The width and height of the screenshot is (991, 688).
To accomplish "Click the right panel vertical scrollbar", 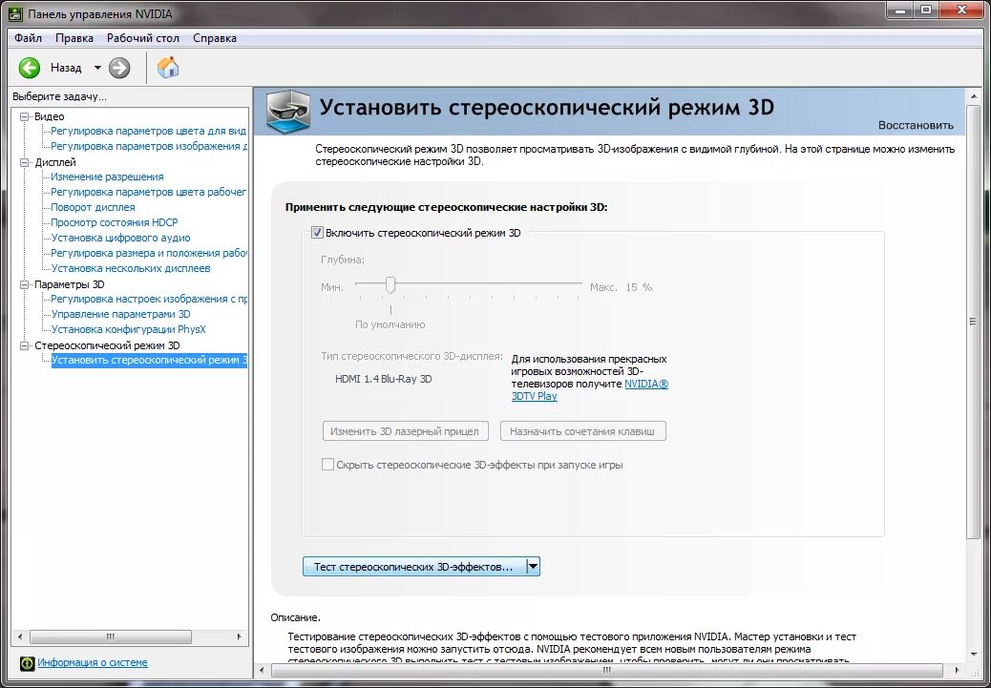I will click(x=973, y=322).
